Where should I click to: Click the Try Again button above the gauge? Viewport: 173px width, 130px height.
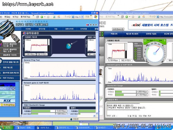[x=149, y=41]
